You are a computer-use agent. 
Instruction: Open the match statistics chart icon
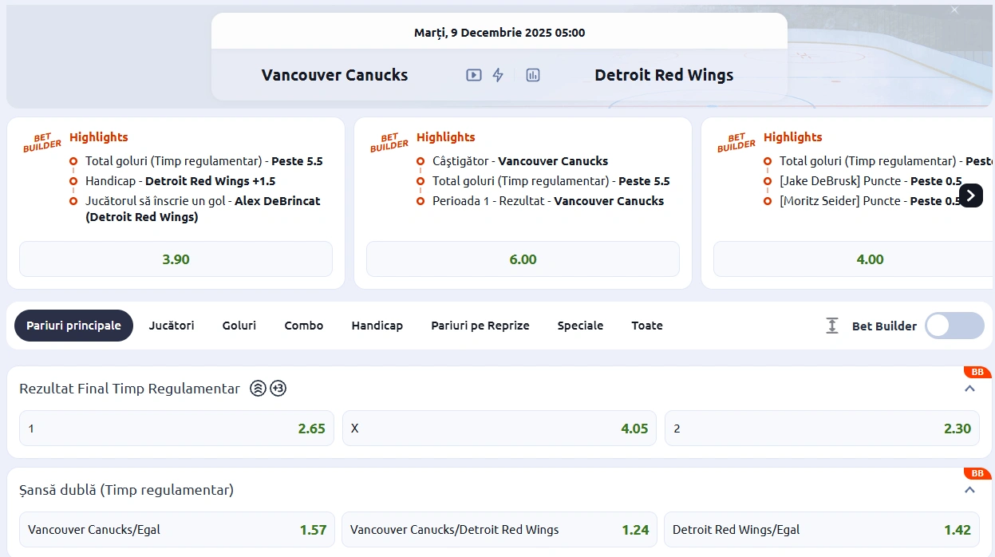click(533, 75)
